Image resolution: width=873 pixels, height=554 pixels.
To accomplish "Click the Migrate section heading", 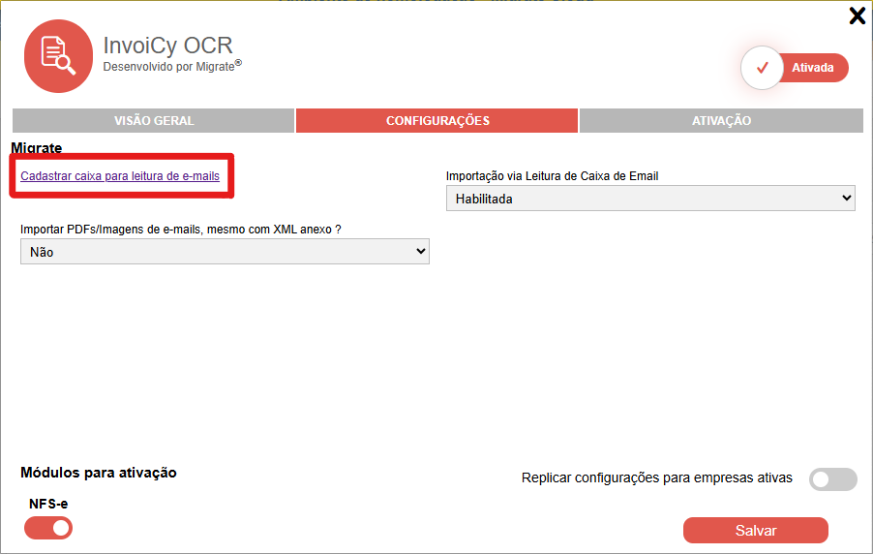I will (36, 148).
